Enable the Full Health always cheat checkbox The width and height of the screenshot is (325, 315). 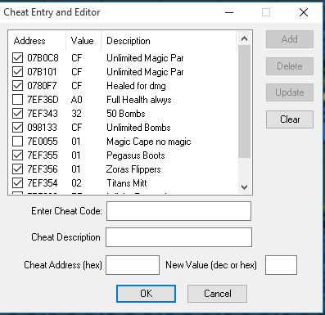tap(17, 100)
